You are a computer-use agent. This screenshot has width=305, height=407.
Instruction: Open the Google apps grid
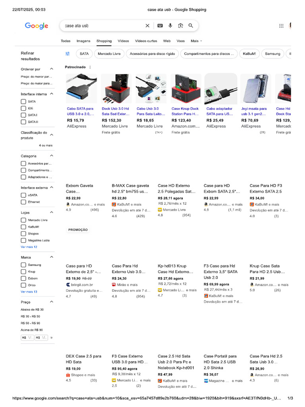[x=281, y=26]
